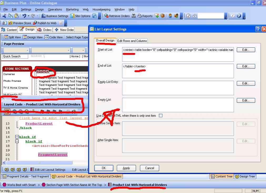The image size is (266, 193).
Task: Click the blue help question mark icon
Action: (239, 16)
